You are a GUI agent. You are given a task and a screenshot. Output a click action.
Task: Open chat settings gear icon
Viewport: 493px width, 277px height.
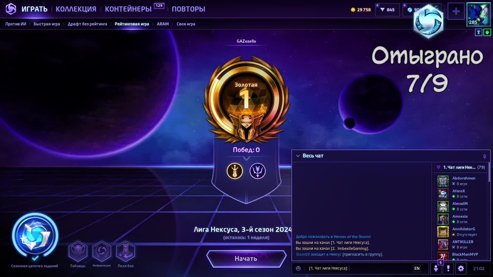(461, 268)
